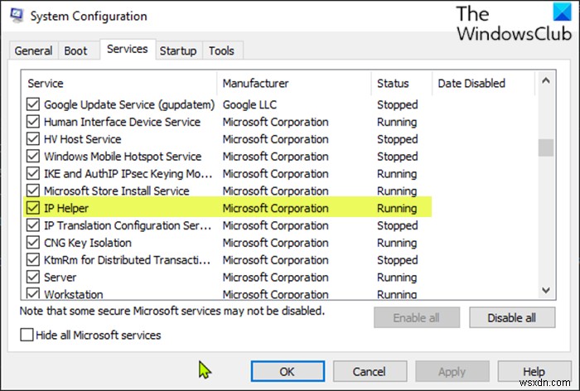This screenshot has height=391, width=580.
Task: Click the scroll up arrow of services list
Action: tap(546, 80)
